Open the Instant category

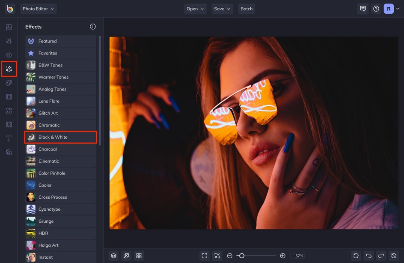tap(60, 257)
